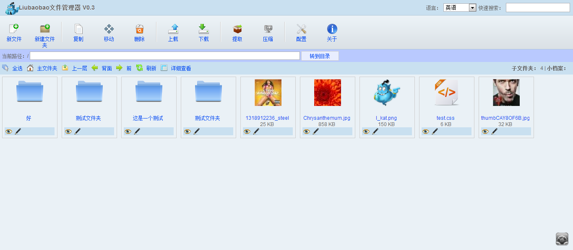The image size is (573, 250).
Task: Navigate up with 上一层
Action: click(x=79, y=68)
